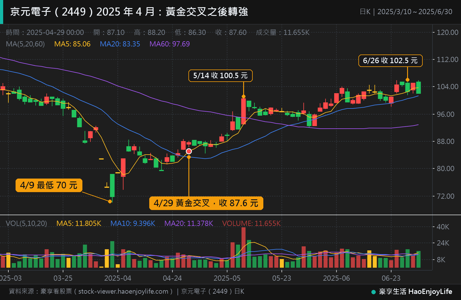Image resolution: width=461 pixels, height=300 pixels.
Task: Click the VOLUME: 11.655K value
Action: [x=252, y=224]
